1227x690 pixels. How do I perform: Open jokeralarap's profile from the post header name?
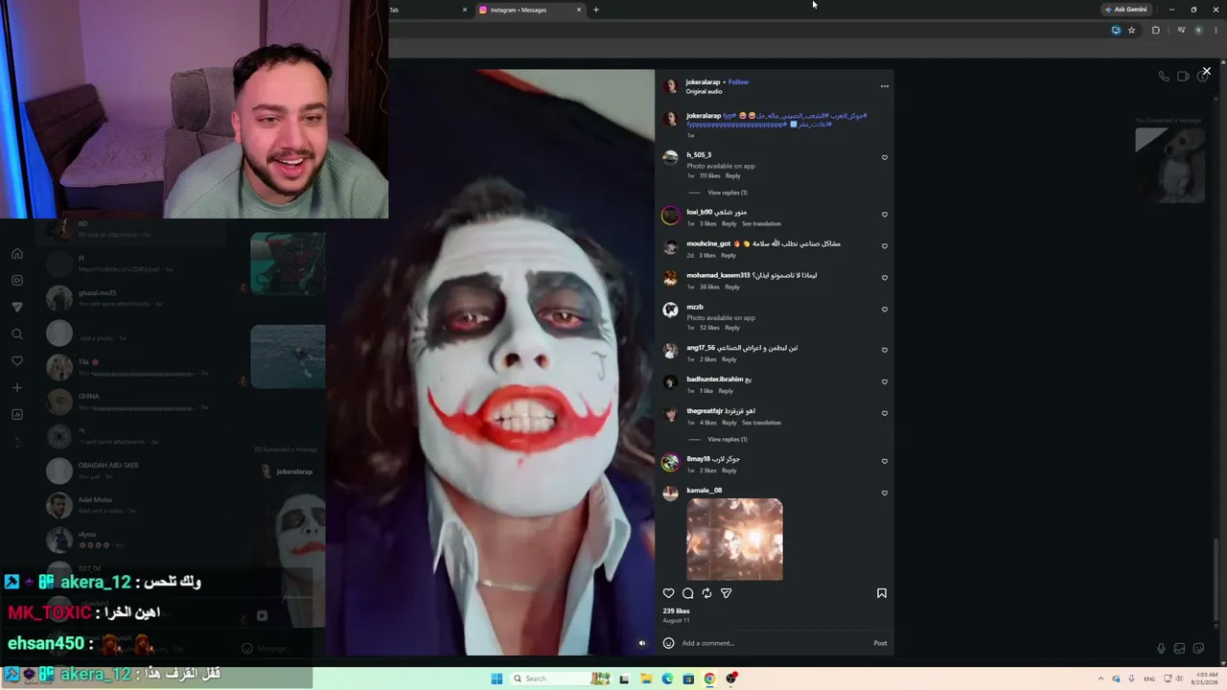(x=703, y=81)
